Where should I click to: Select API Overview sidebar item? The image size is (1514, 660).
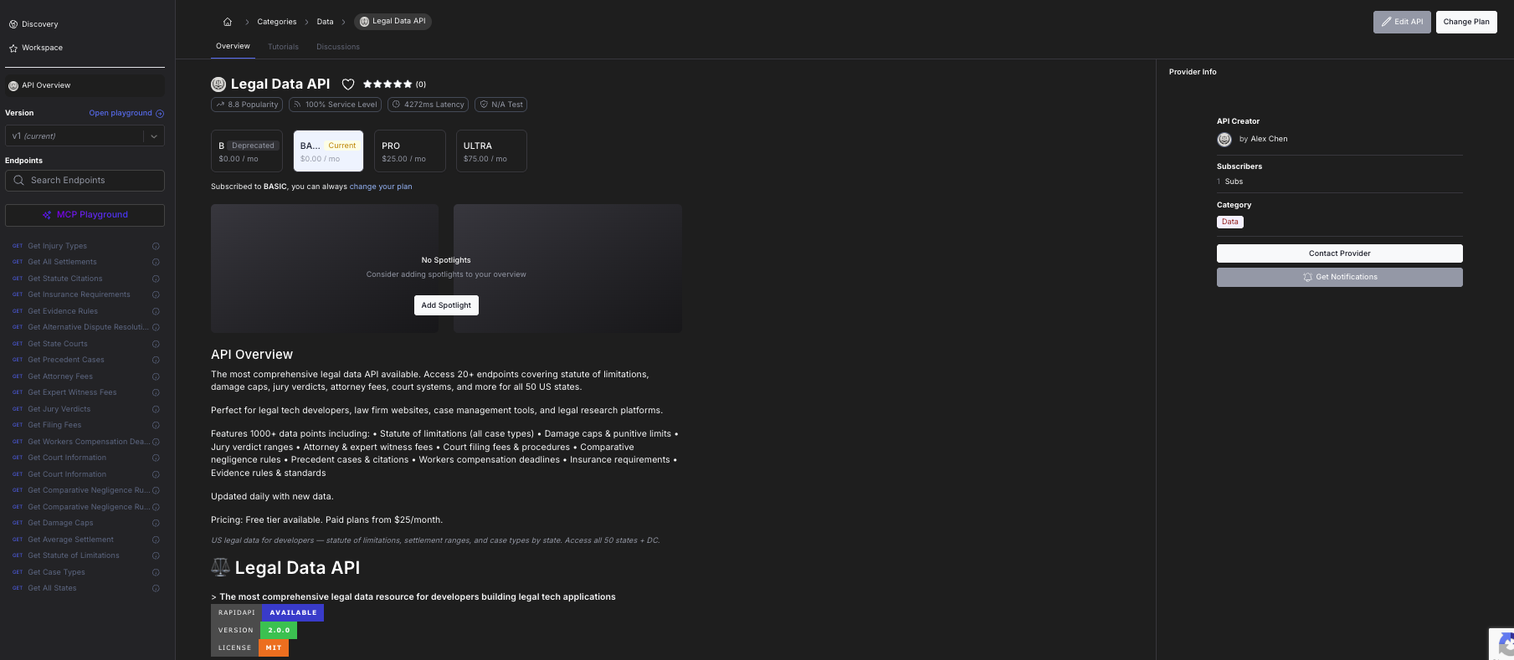click(x=85, y=85)
